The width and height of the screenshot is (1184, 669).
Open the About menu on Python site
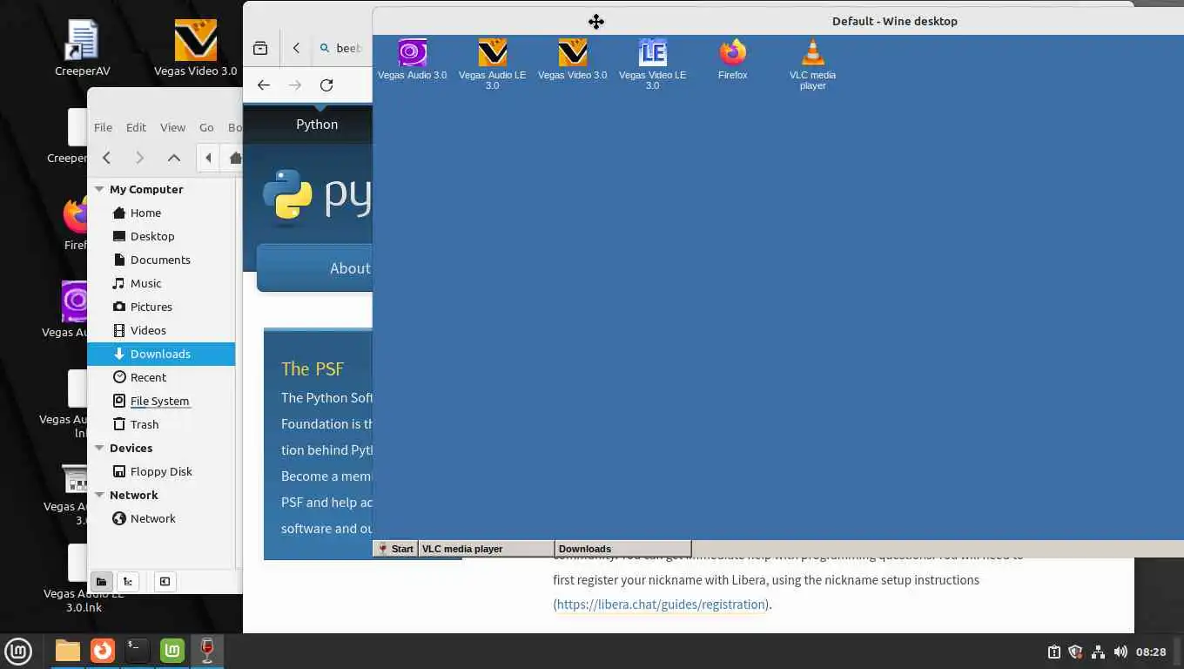coord(350,268)
